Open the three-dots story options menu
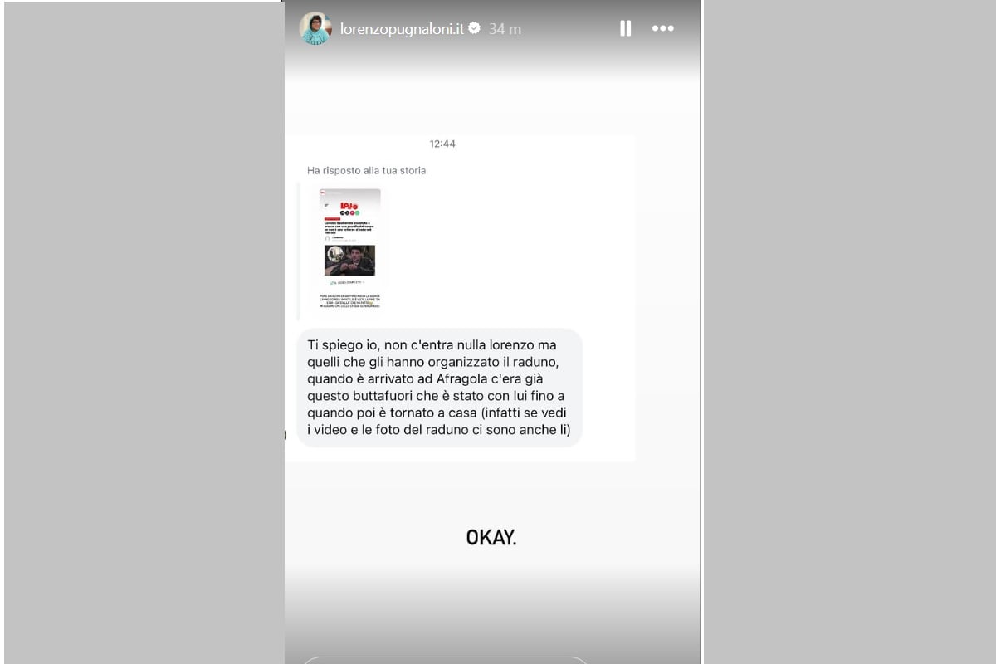Image resolution: width=996 pixels, height=664 pixels. coord(663,28)
